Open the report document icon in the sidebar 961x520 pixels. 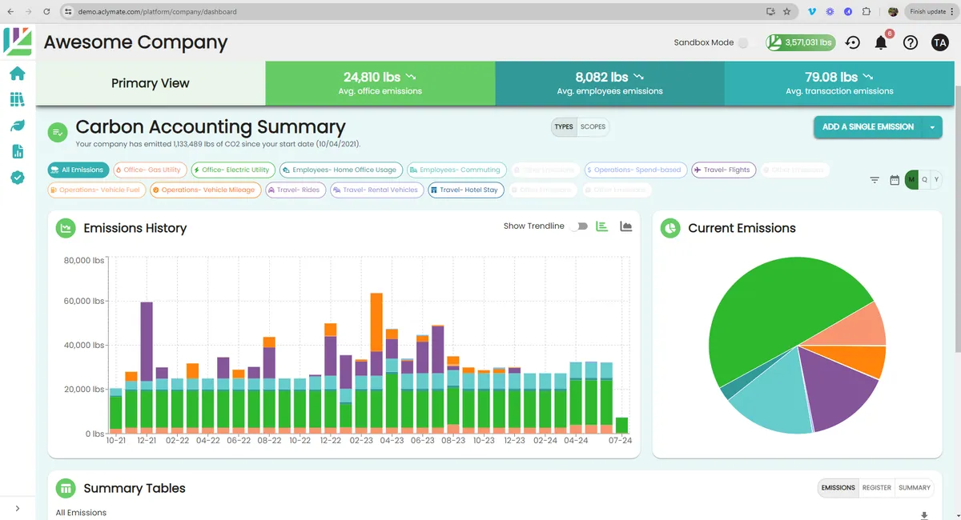[17, 151]
